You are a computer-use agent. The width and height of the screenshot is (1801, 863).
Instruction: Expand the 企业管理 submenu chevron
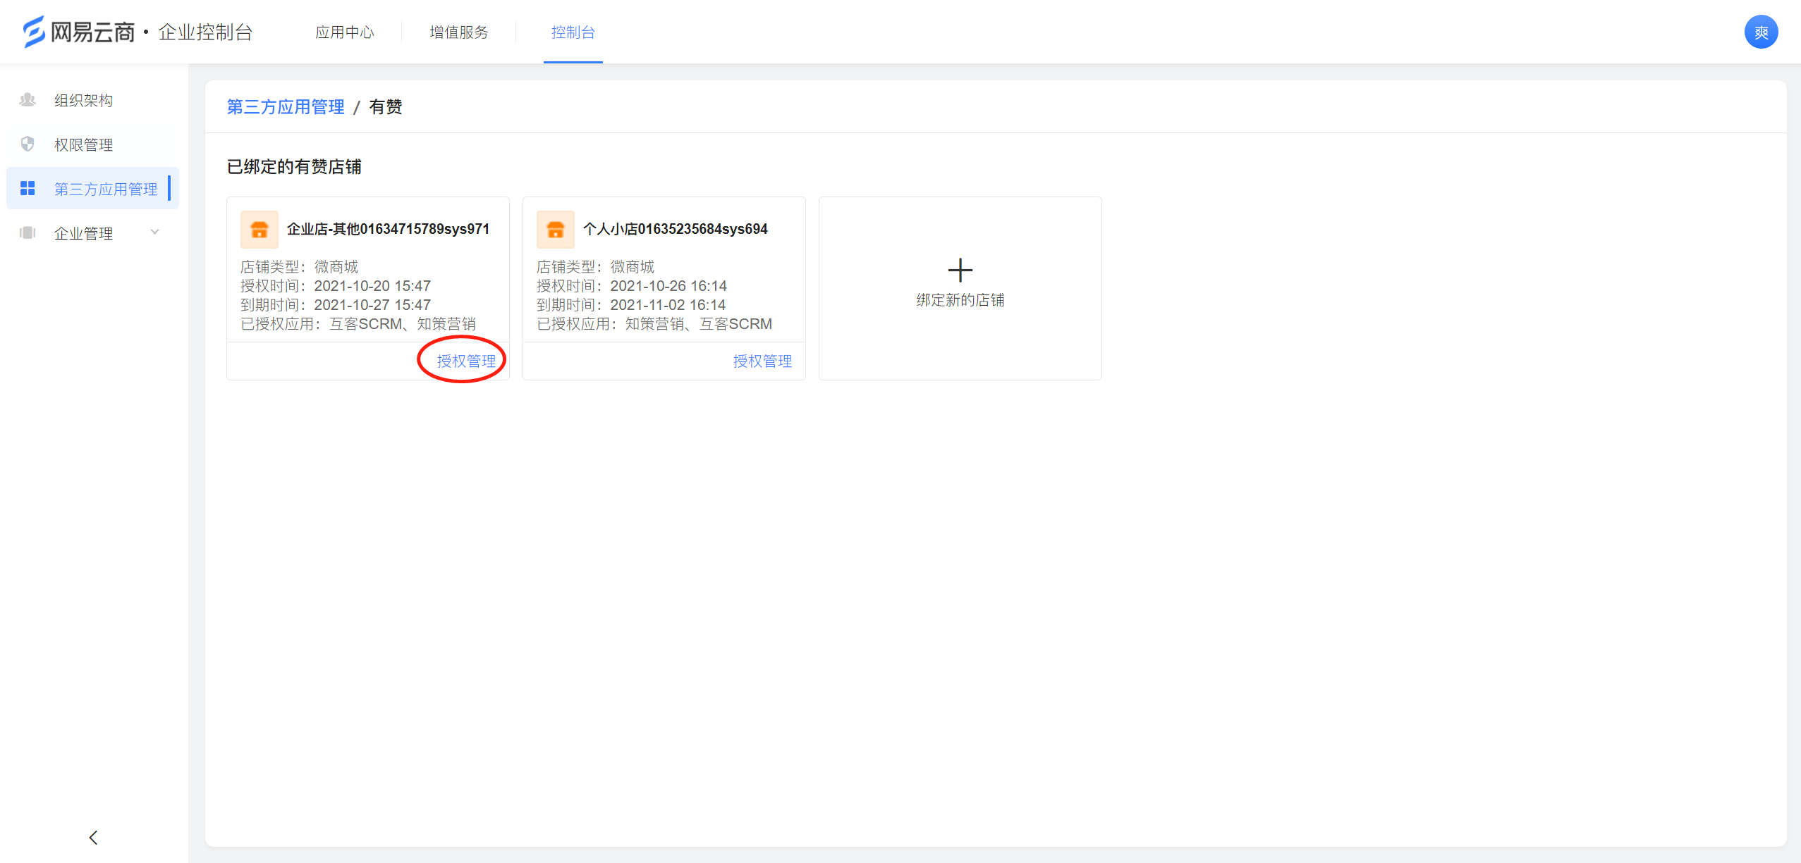click(155, 232)
